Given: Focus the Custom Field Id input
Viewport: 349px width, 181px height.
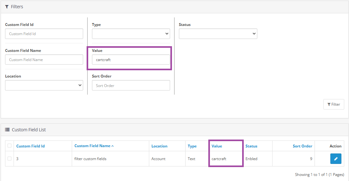Looking at the screenshot, I should click(44, 34).
